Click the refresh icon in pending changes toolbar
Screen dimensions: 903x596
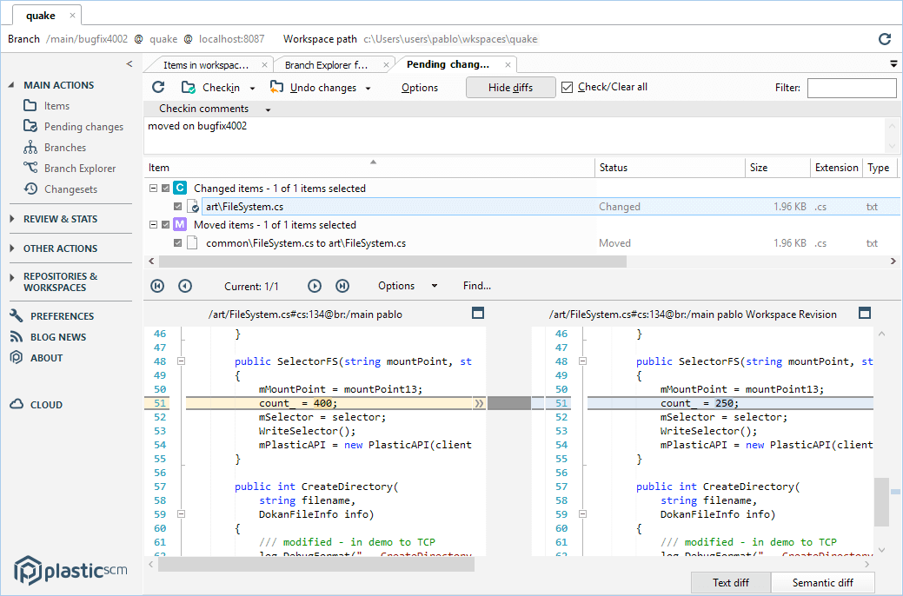pos(158,87)
